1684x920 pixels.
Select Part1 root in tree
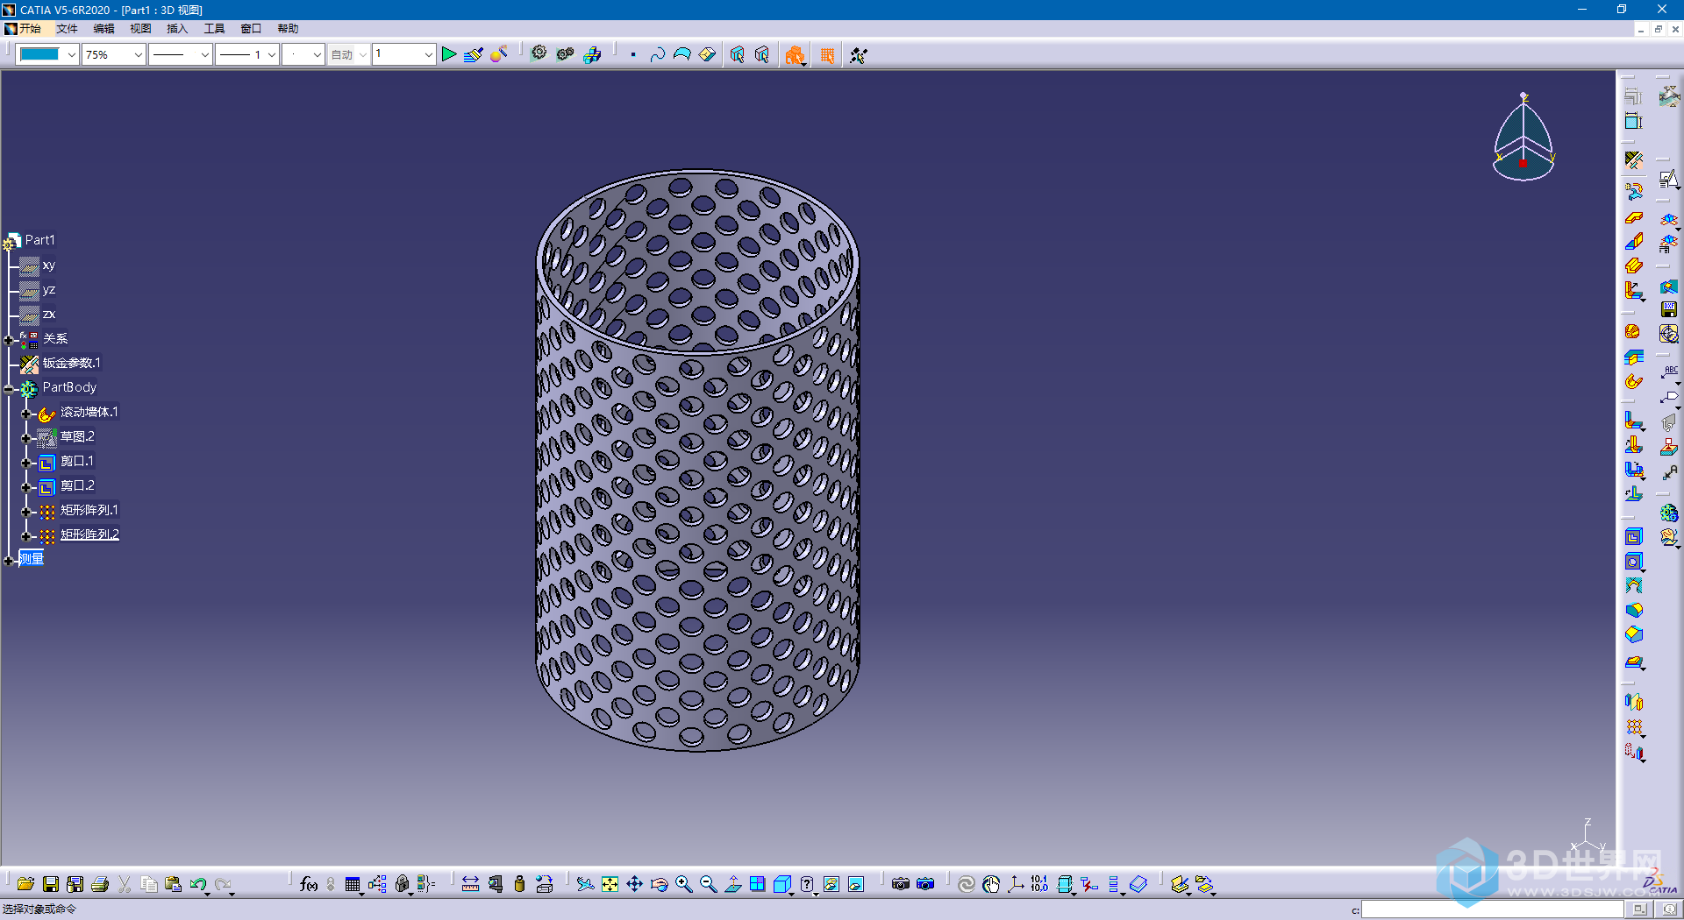click(39, 240)
